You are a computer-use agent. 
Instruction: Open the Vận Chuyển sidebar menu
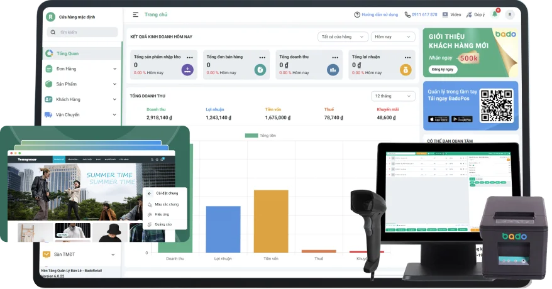81,114
